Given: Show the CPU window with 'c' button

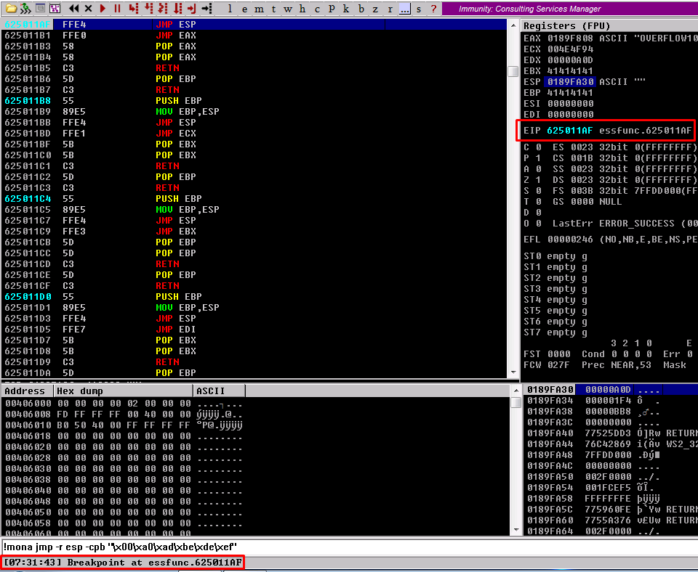Looking at the screenshot, I should 317,9.
